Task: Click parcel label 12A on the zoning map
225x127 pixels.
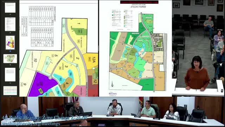Action: point(94,60)
